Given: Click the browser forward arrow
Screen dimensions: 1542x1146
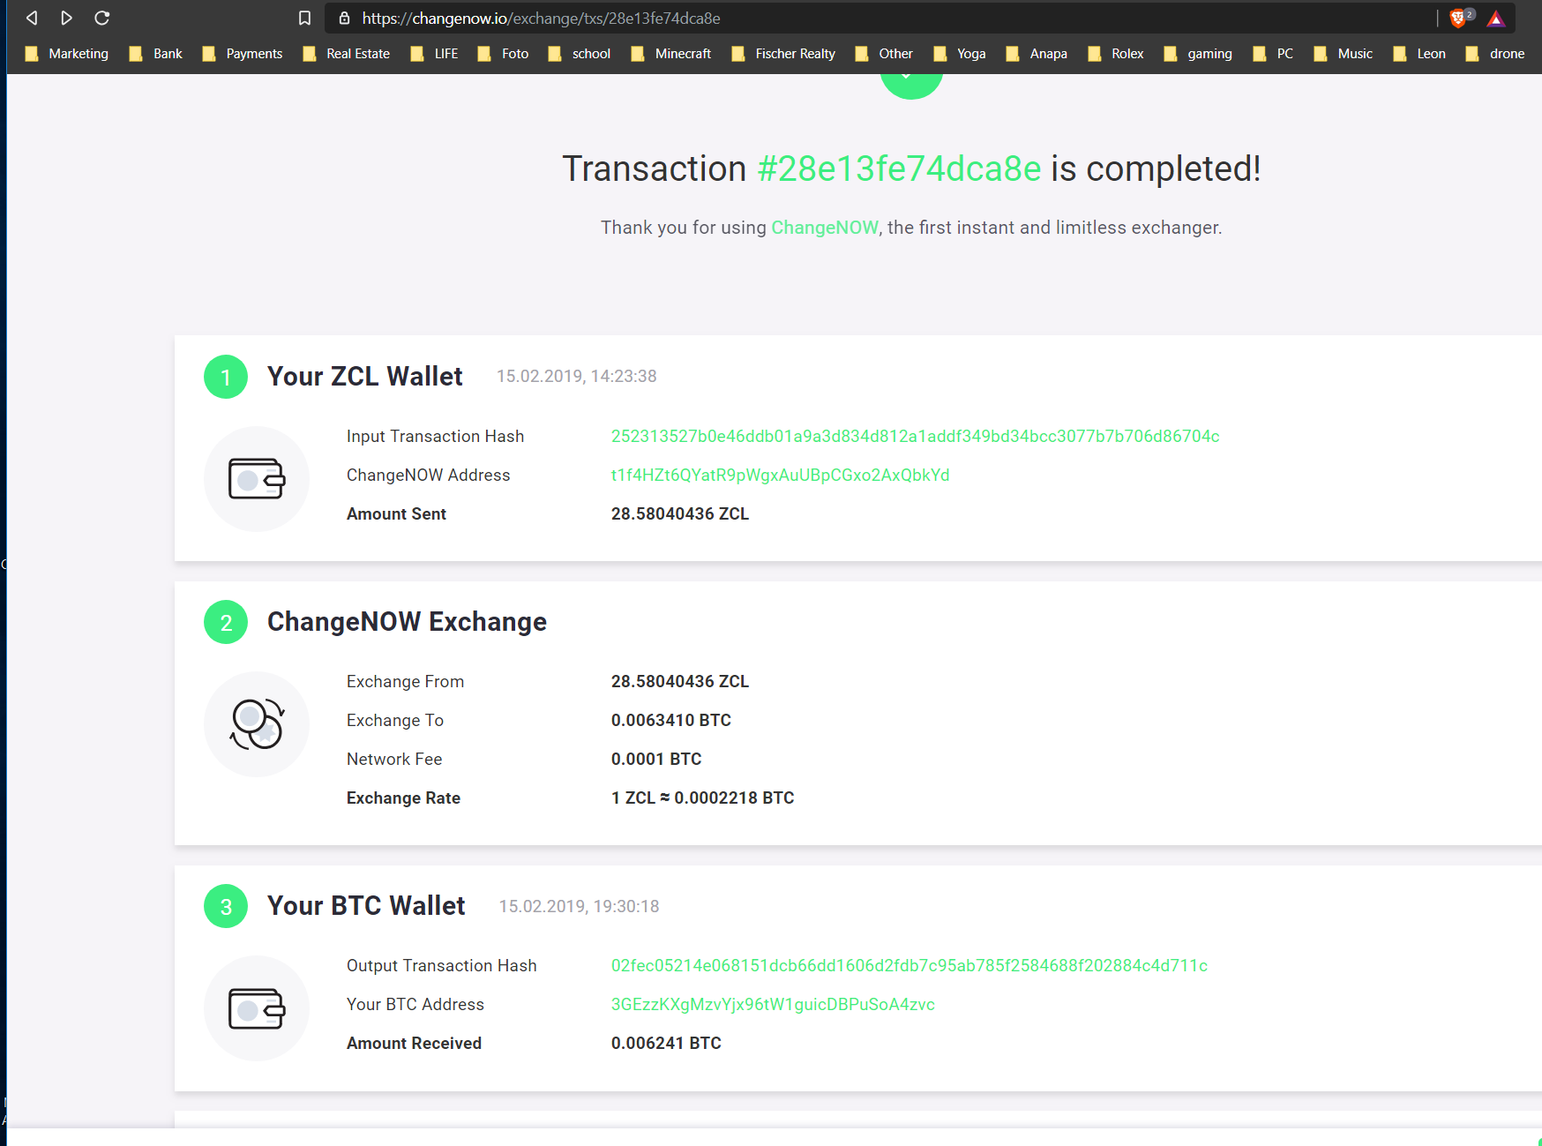Looking at the screenshot, I should point(66,18).
